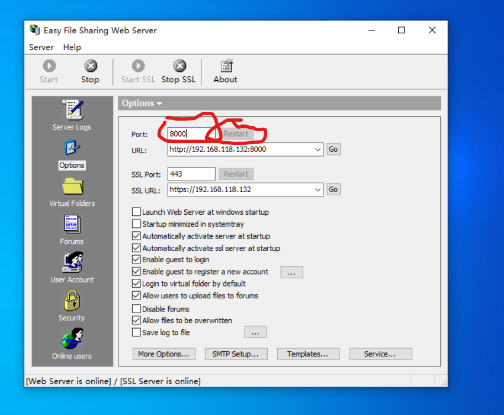
Task: Uncheck Login to virtual folder by default
Action: coord(136,283)
